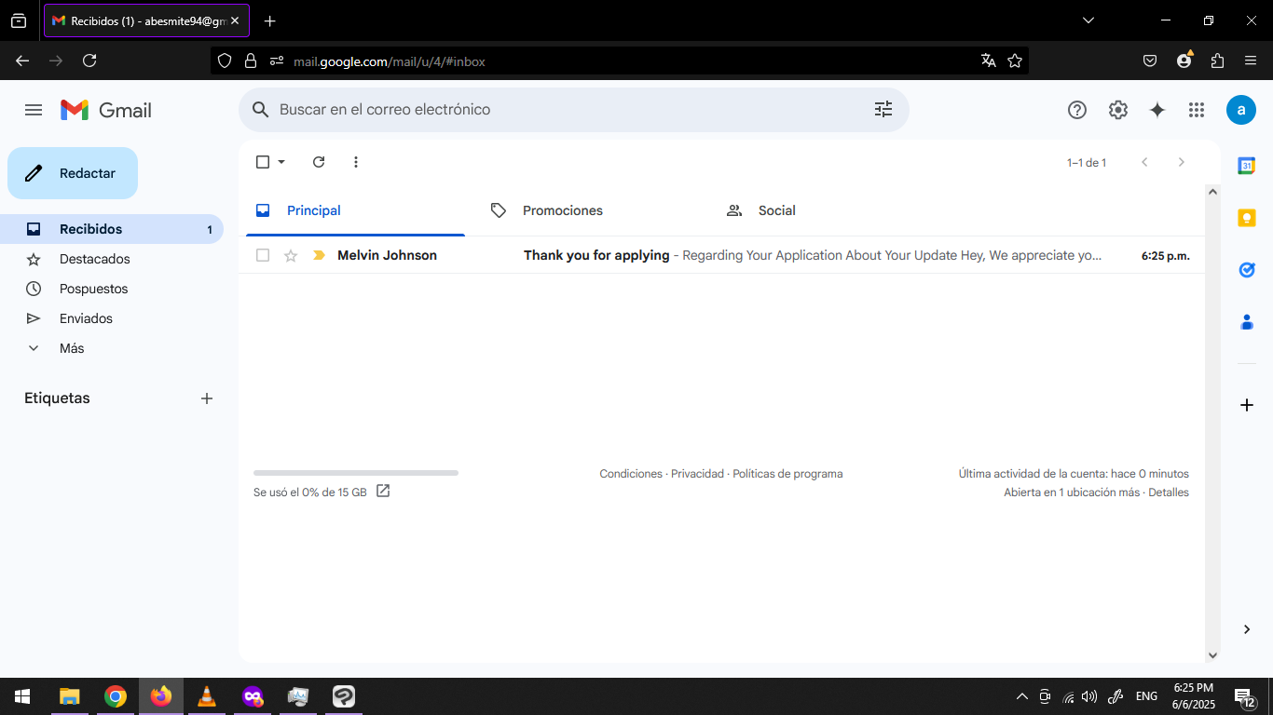Open the Condiciones link
1273x715 pixels.
(x=631, y=474)
